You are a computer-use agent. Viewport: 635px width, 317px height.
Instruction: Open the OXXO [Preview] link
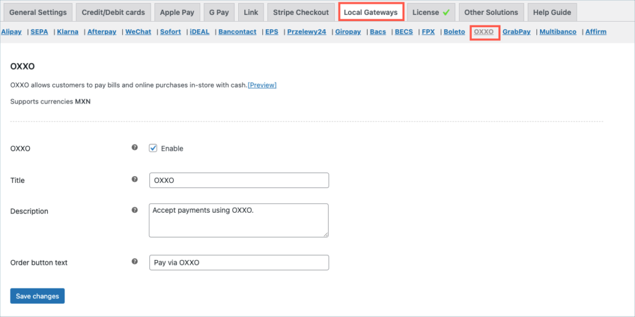(x=262, y=85)
